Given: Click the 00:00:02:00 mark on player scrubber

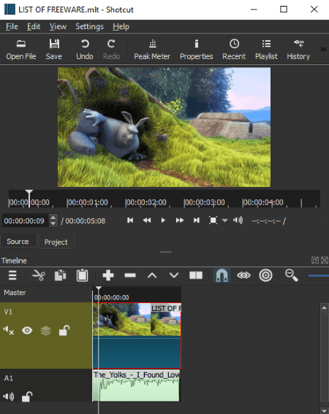Looking at the screenshot, I should click(x=146, y=202).
